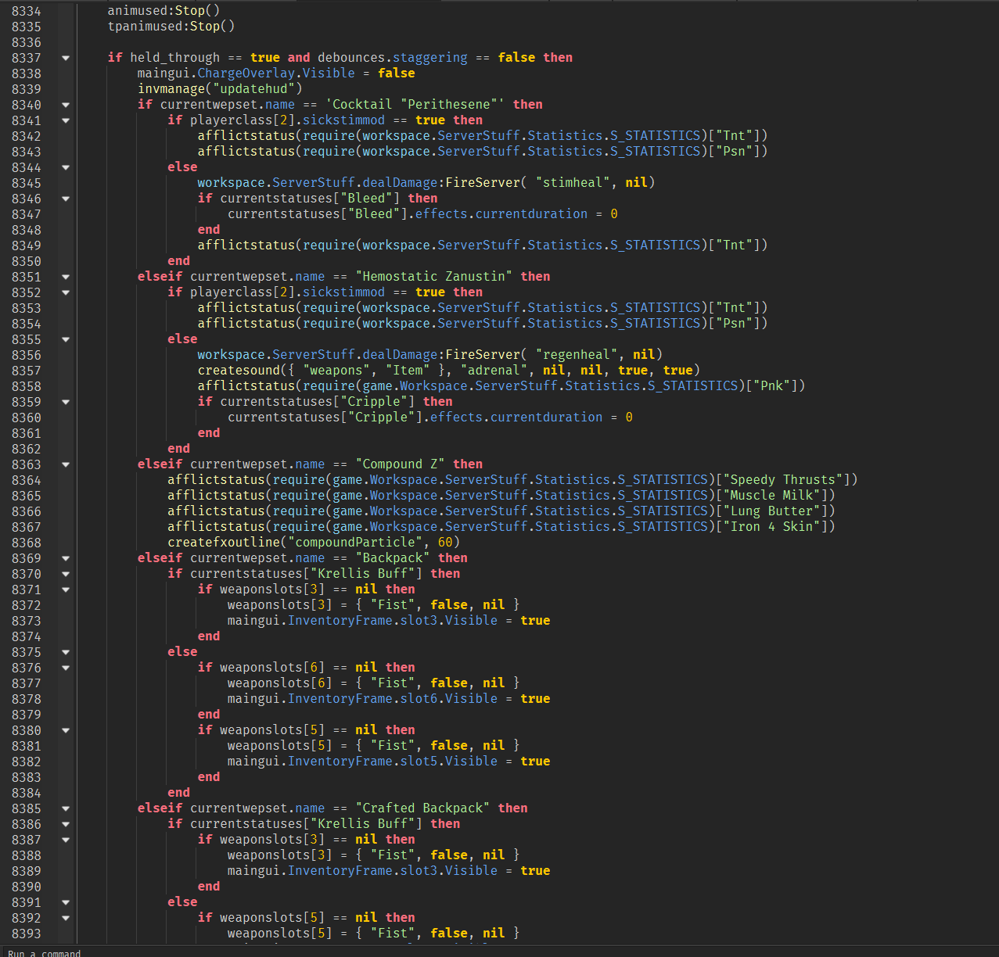
Task: Click slot3.Visible on line 8373
Action: point(449,621)
